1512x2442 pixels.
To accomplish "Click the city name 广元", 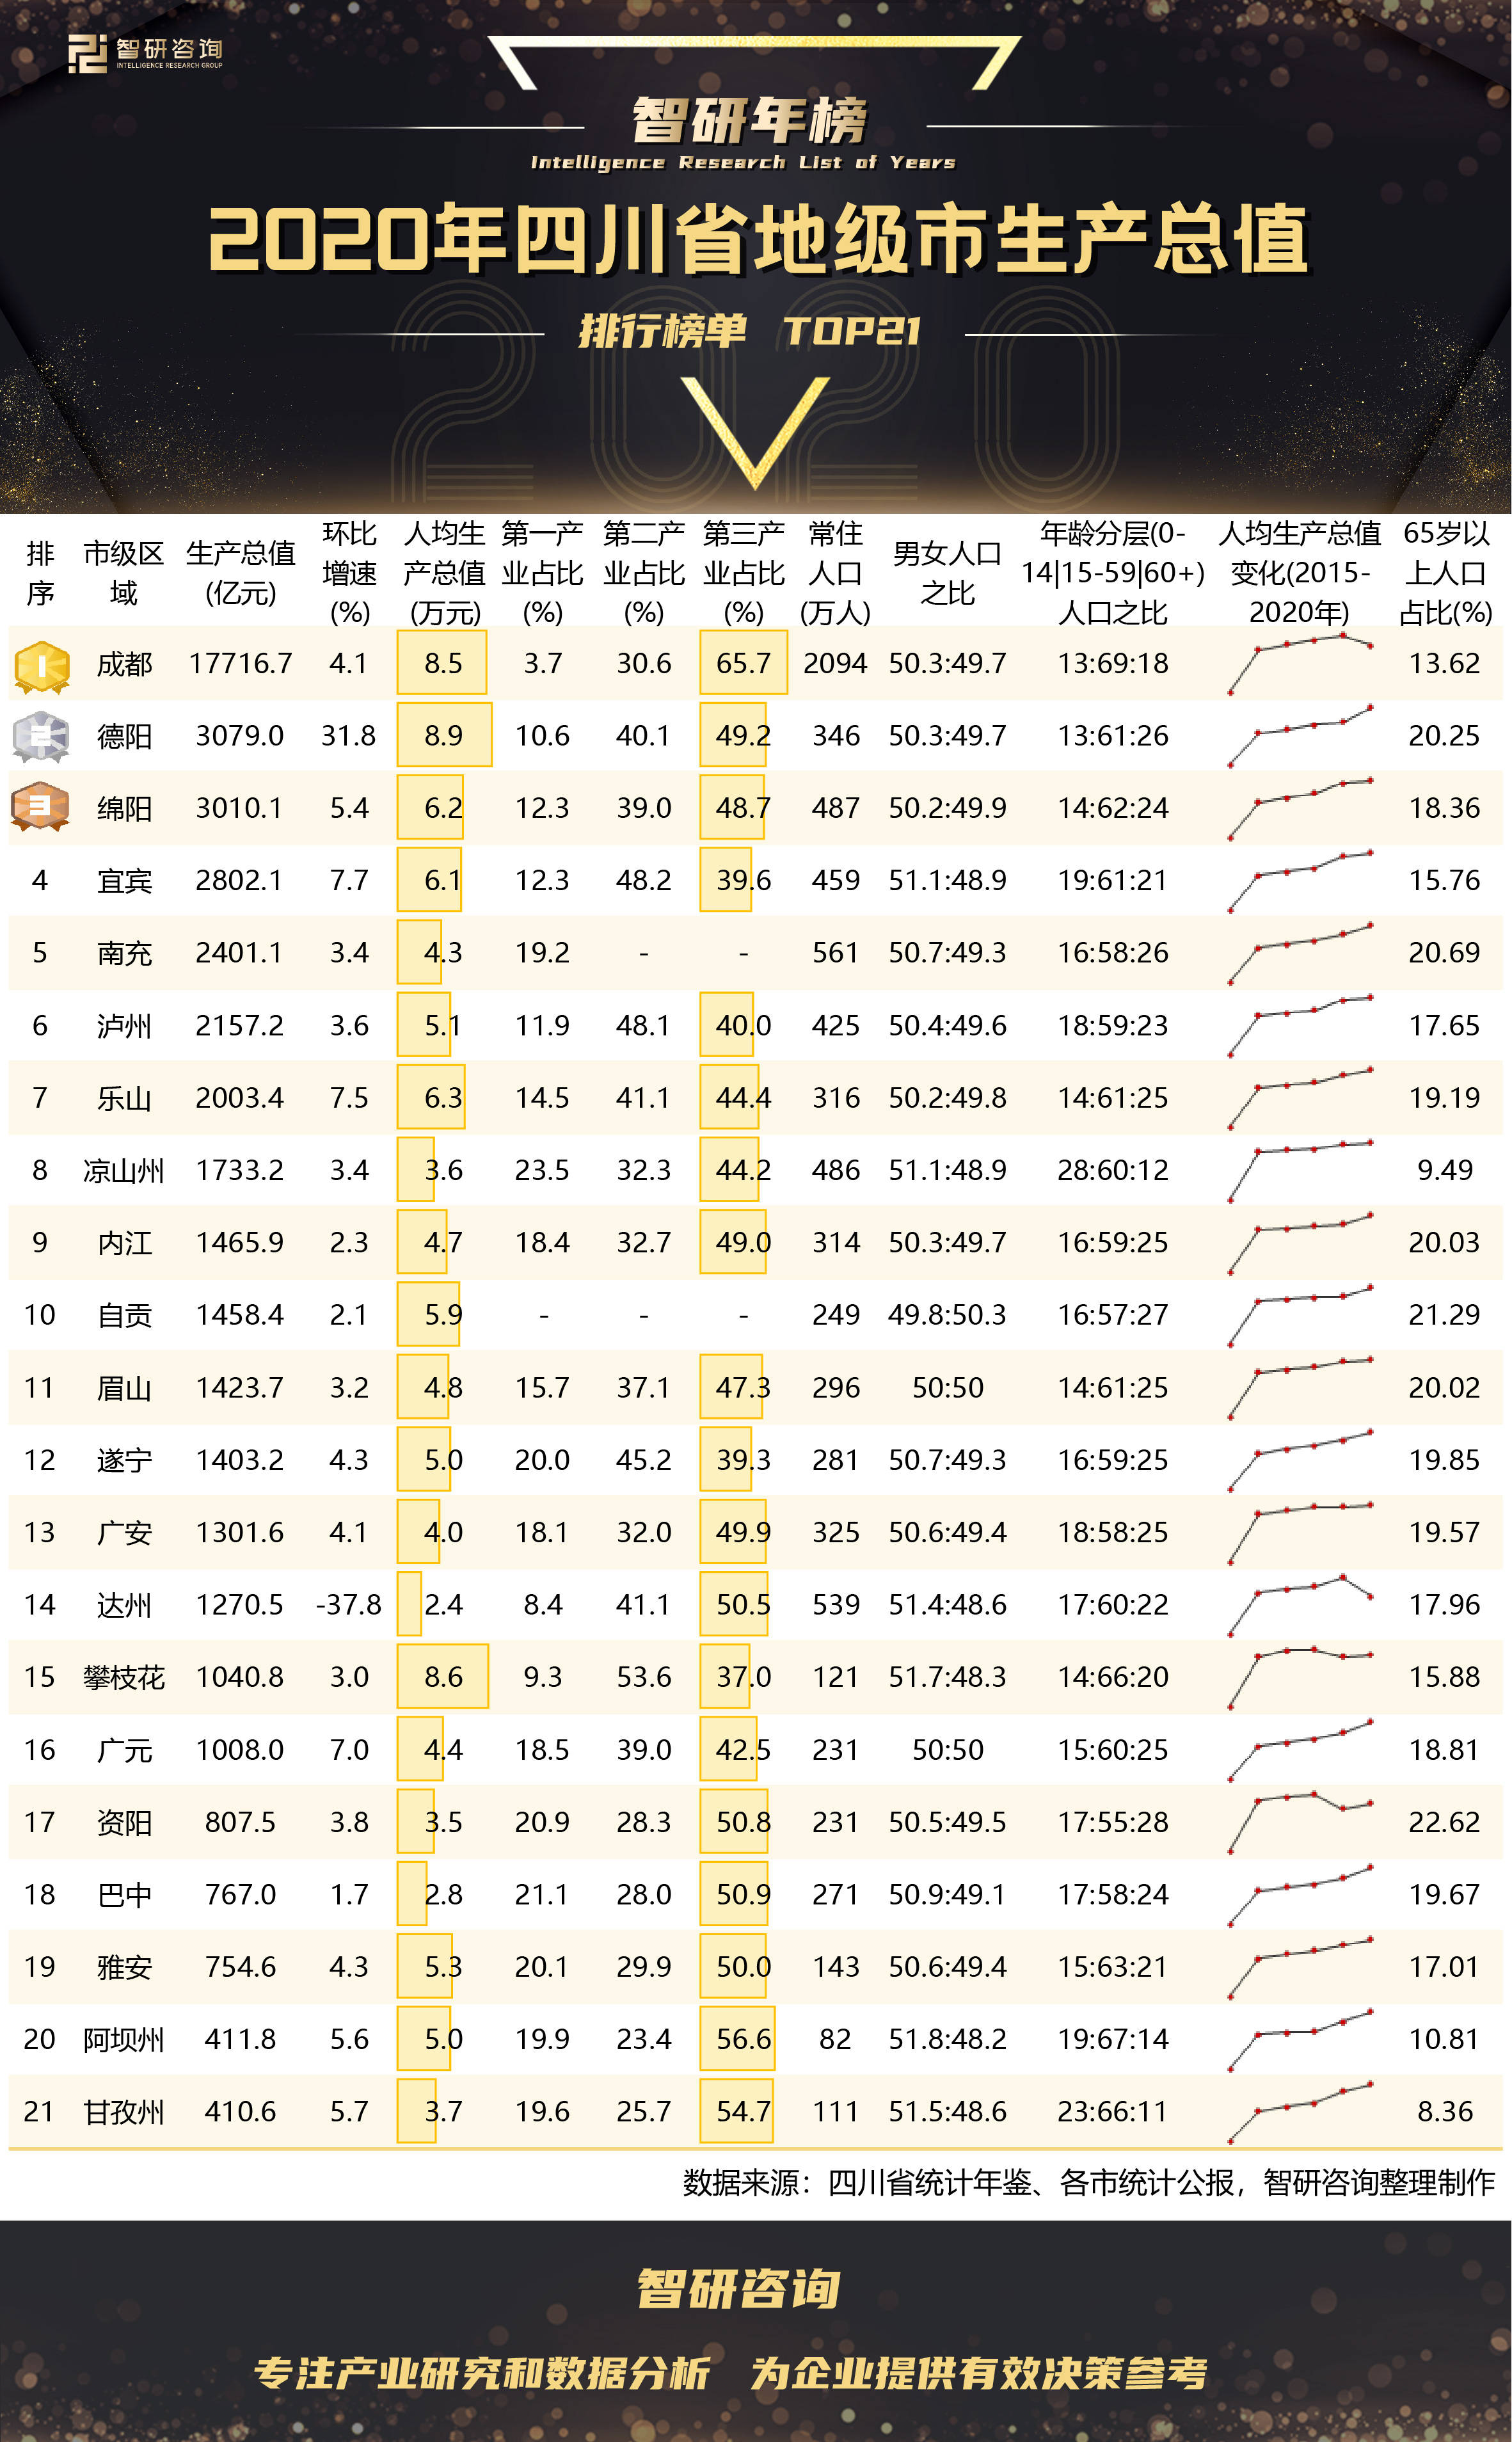I will click(124, 1750).
